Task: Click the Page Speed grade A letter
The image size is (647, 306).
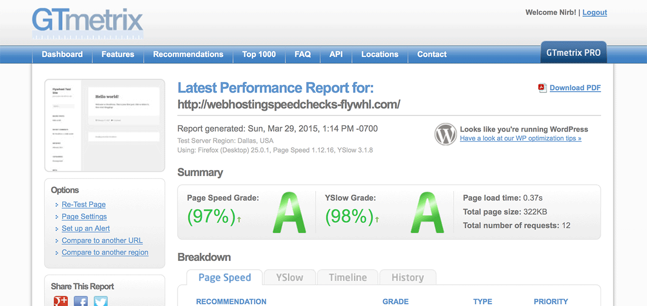Action: pos(290,212)
